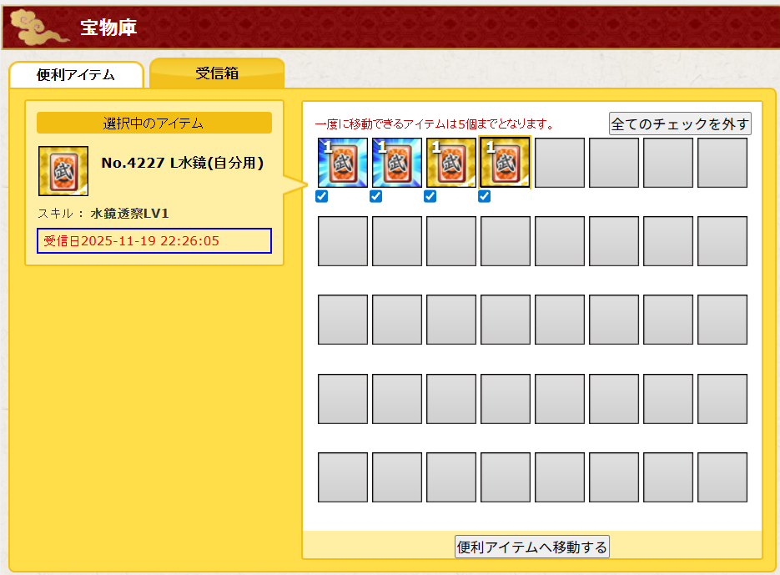
Task: Switch to the 便利アイテム tab
Action: click(x=76, y=75)
